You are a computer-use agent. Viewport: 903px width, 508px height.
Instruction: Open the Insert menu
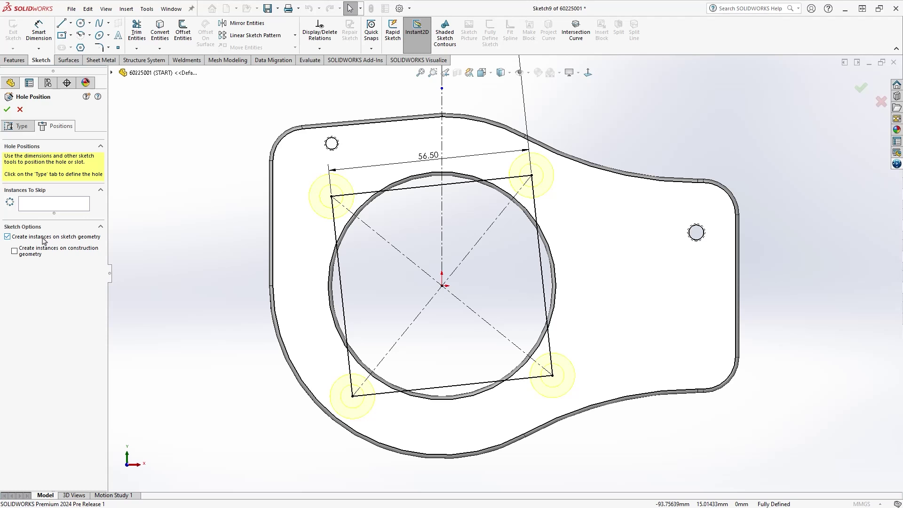pos(126,8)
